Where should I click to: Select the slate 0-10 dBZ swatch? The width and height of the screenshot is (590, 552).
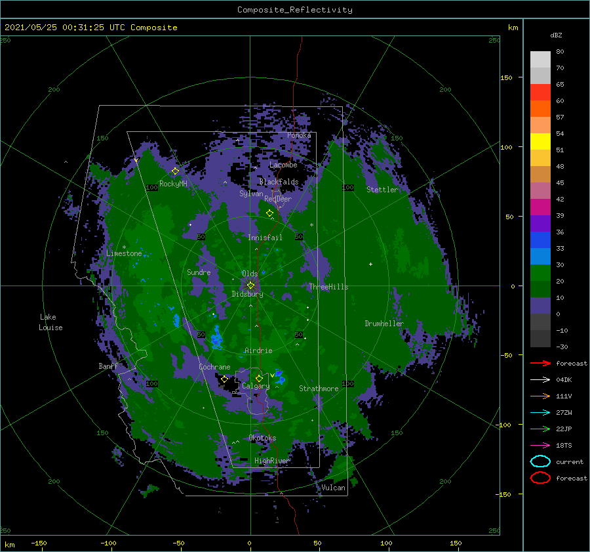click(540, 306)
